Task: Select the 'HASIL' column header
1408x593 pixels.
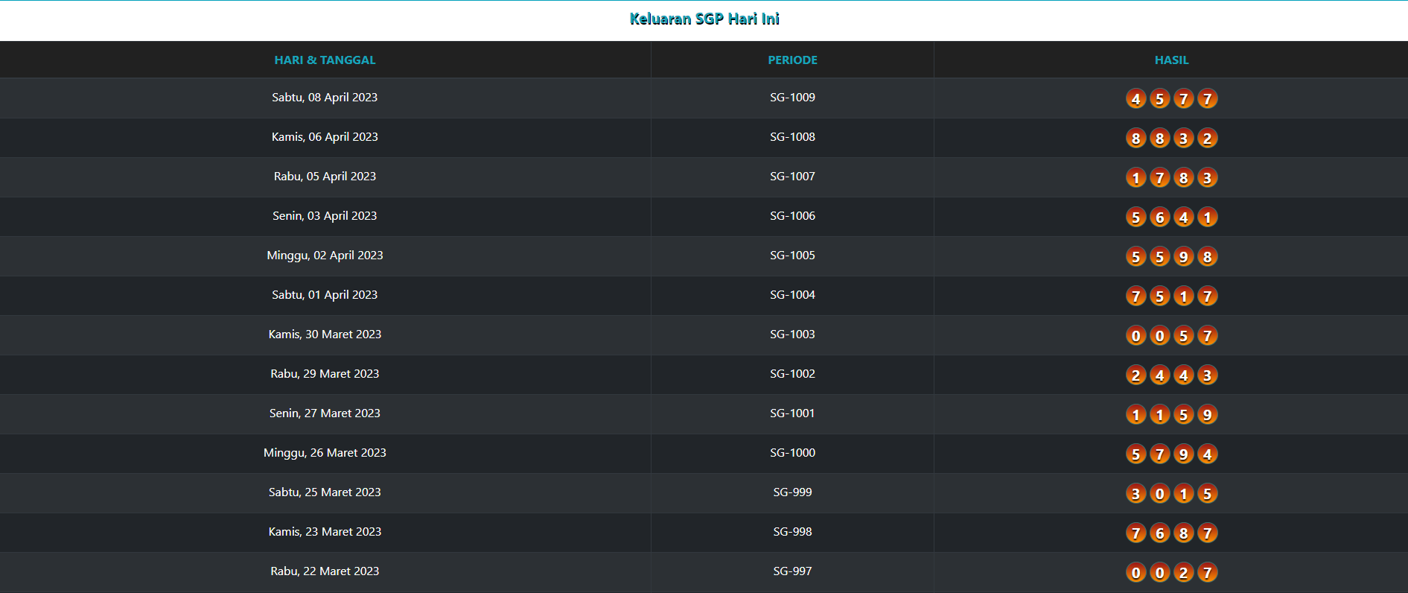Action: (1171, 60)
